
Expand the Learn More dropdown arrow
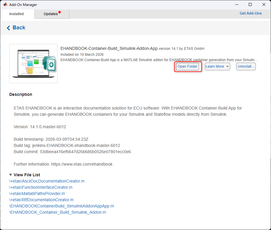(228, 66)
